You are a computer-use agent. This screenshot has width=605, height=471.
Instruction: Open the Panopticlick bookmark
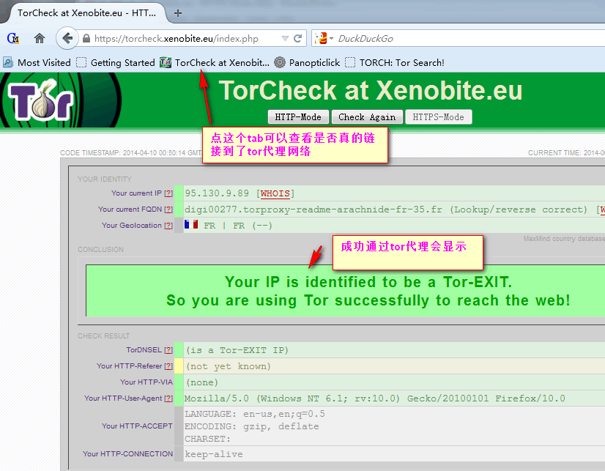point(307,62)
